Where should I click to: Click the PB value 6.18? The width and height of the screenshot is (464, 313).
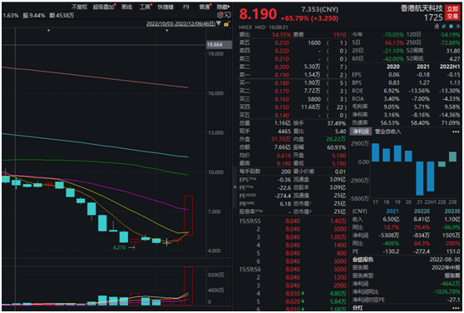coord(285,204)
